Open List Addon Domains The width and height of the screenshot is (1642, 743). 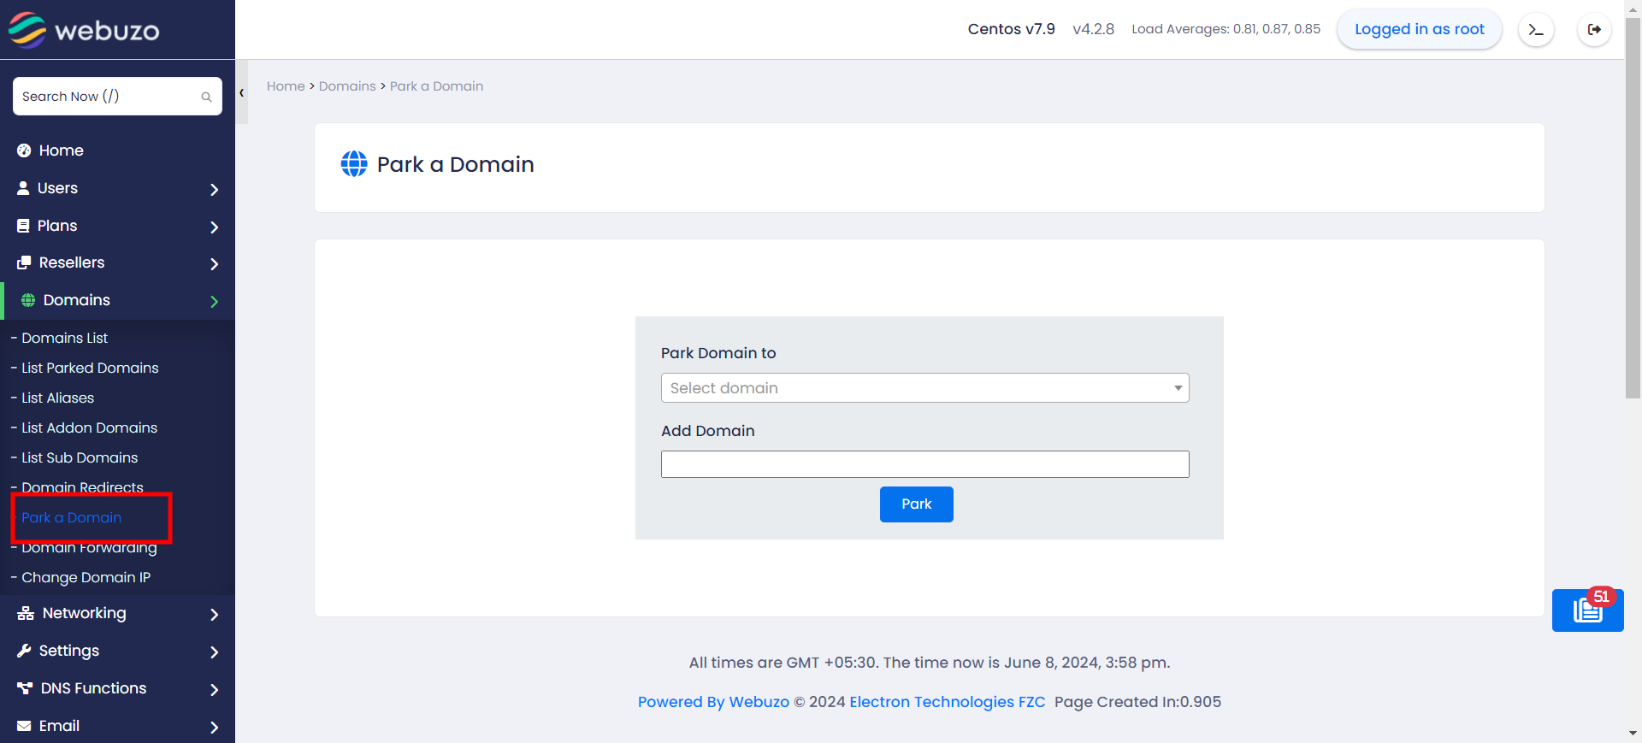coord(90,428)
